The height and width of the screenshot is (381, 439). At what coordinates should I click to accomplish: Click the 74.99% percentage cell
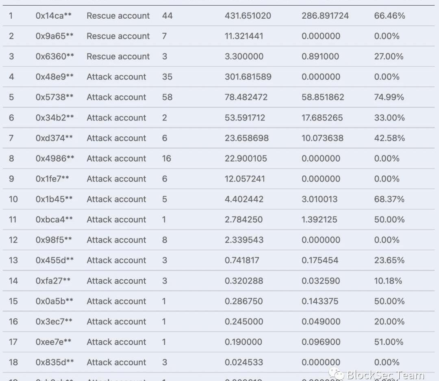point(389,97)
